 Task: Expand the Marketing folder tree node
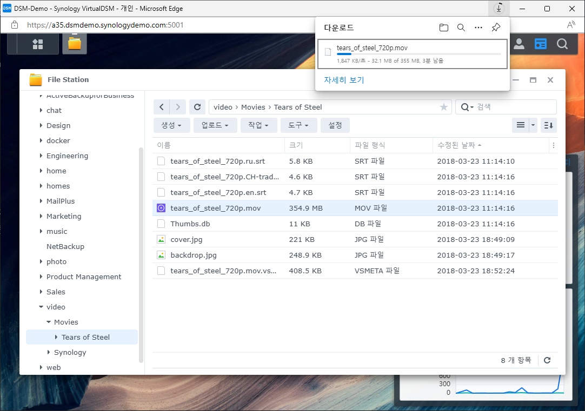(41, 216)
